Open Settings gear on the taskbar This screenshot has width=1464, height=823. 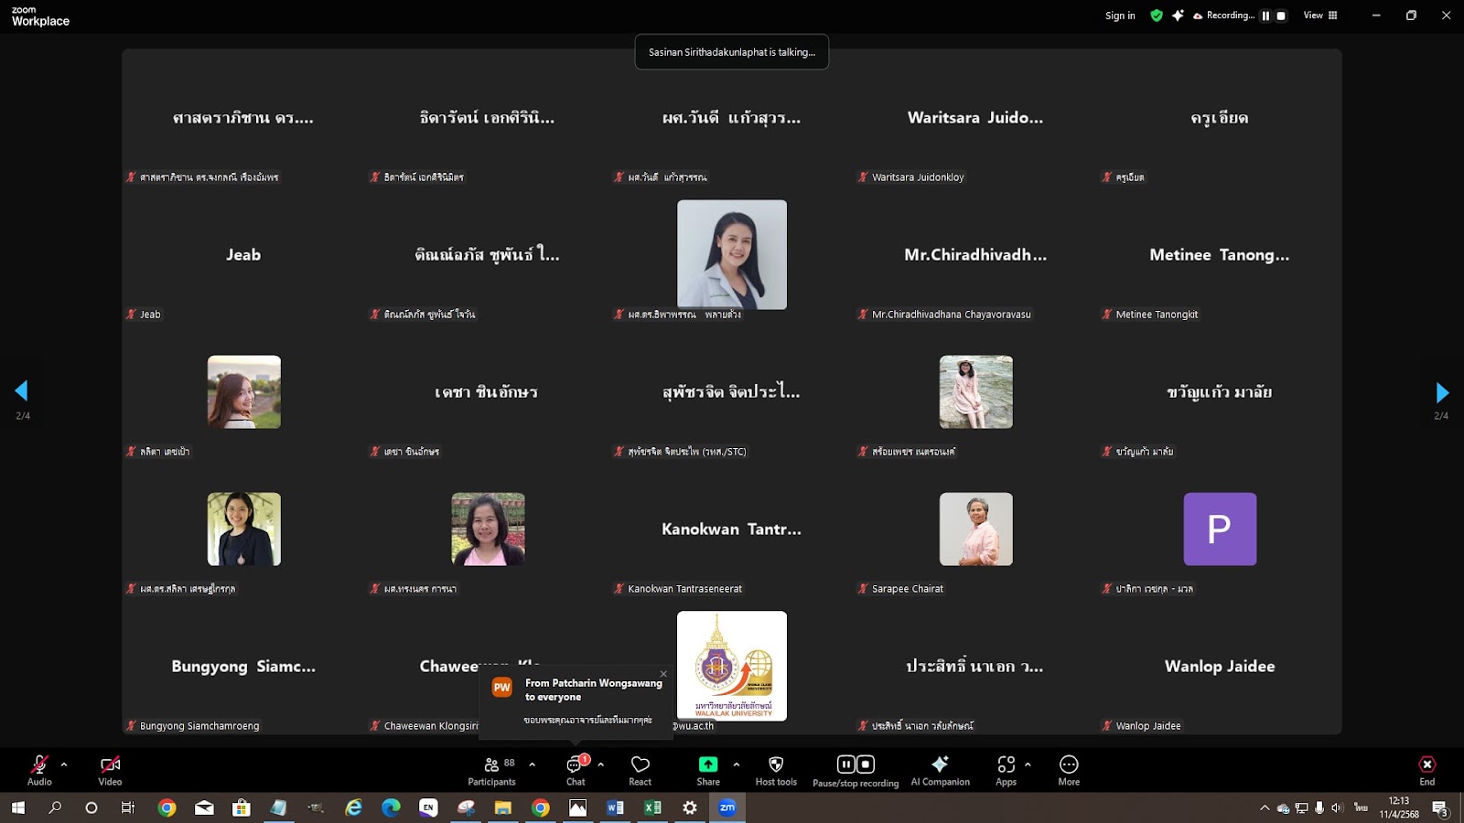coord(690,807)
